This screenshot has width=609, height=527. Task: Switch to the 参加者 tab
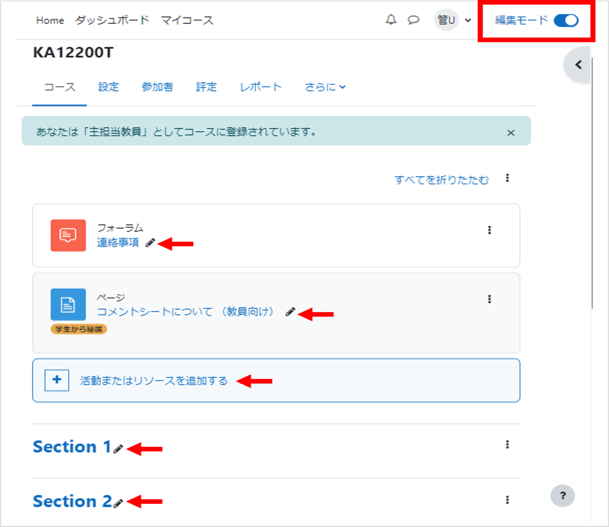pos(157,87)
